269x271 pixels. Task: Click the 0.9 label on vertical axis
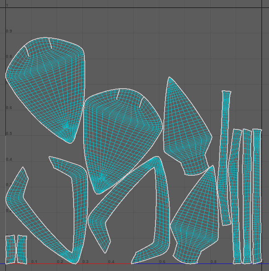tap(9, 31)
